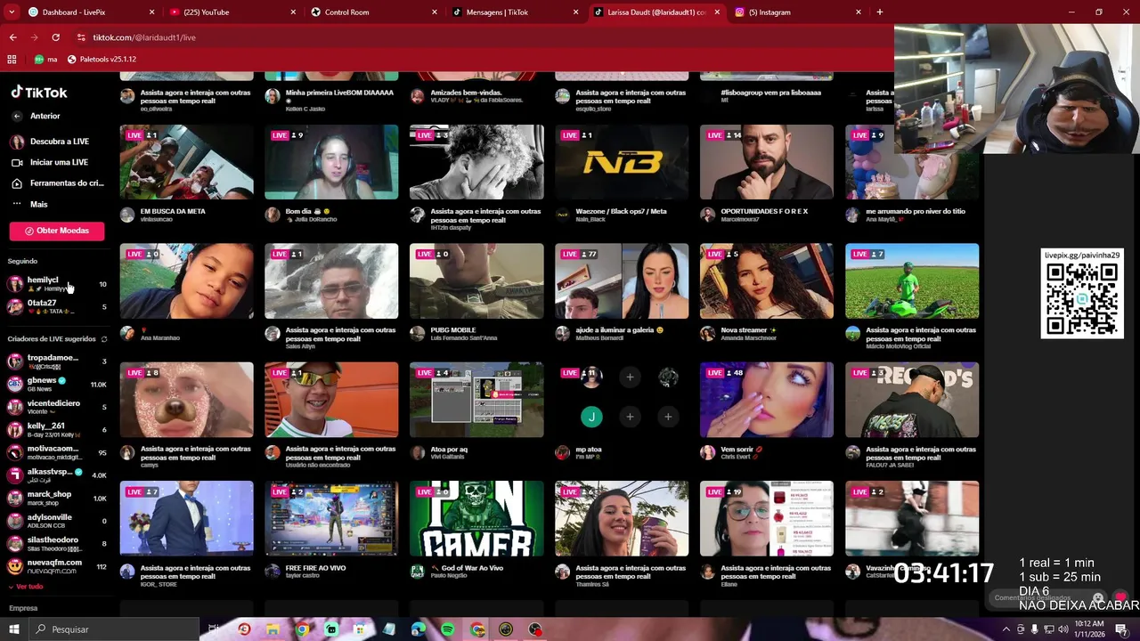Image resolution: width=1140 pixels, height=641 pixels.
Task: Open suggested creator marck_shop
Action: [x=57, y=499]
